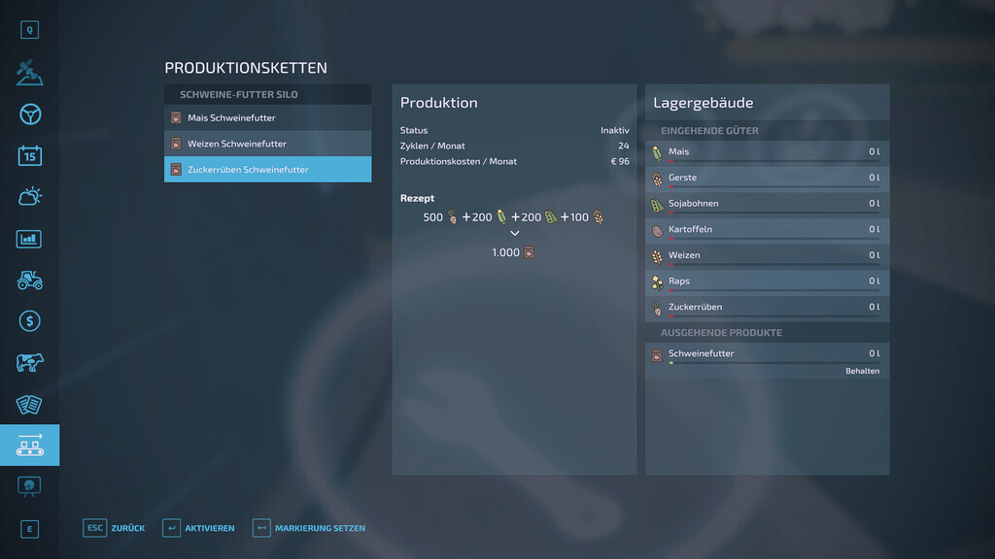Click the Q previous page key icon
Screen dimensions: 995x559
pyautogui.click(x=29, y=30)
